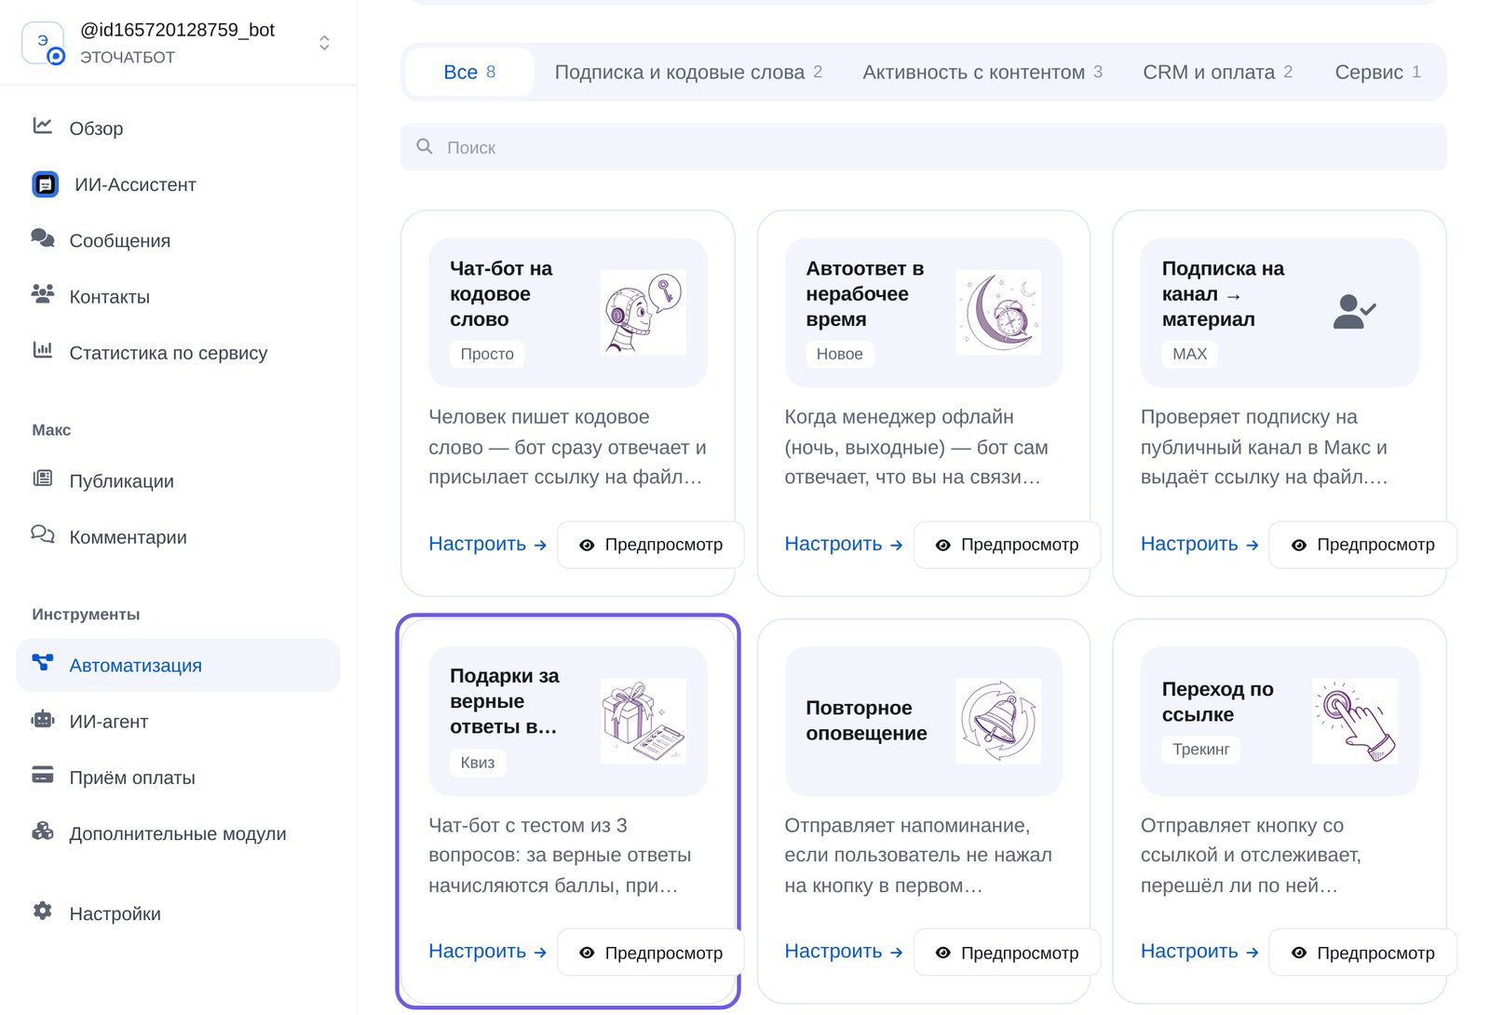Open Комментарии section
The width and height of the screenshot is (1490, 1015).
point(178,536)
